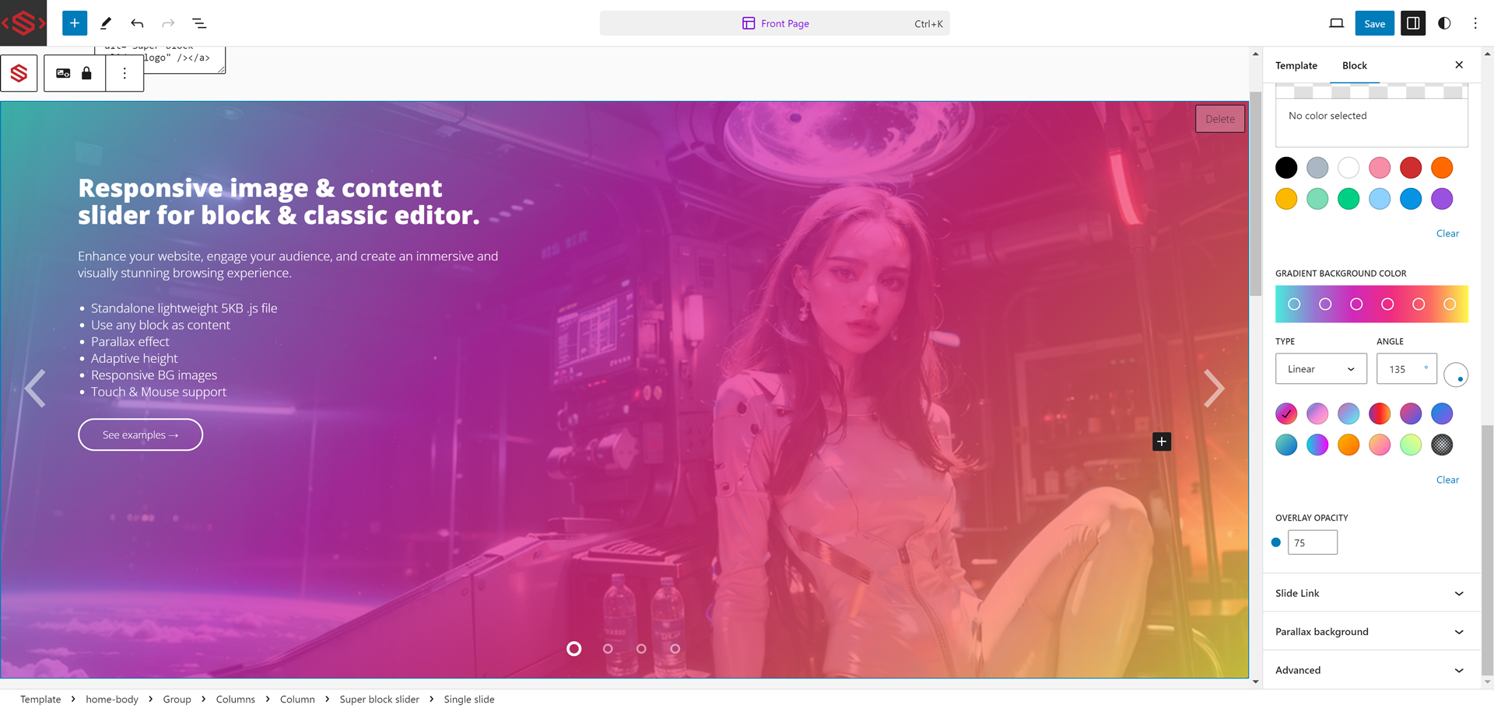
Task: Go to previous slide arrow
Action: [x=35, y=389]
